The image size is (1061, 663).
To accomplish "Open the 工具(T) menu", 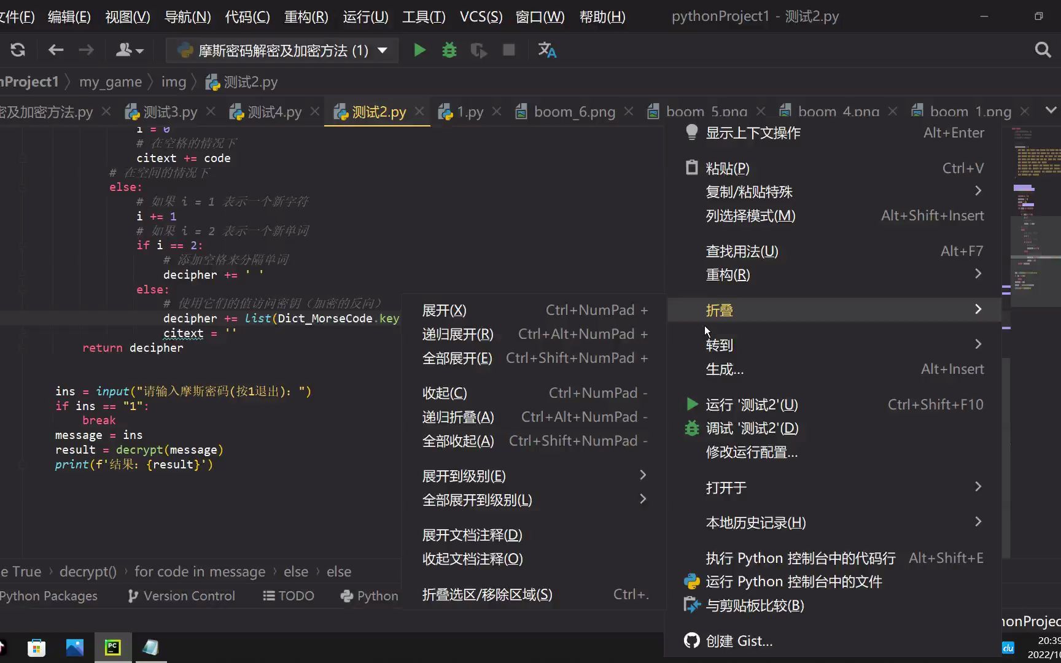I will pyautogui.click(x=424, y=17).
